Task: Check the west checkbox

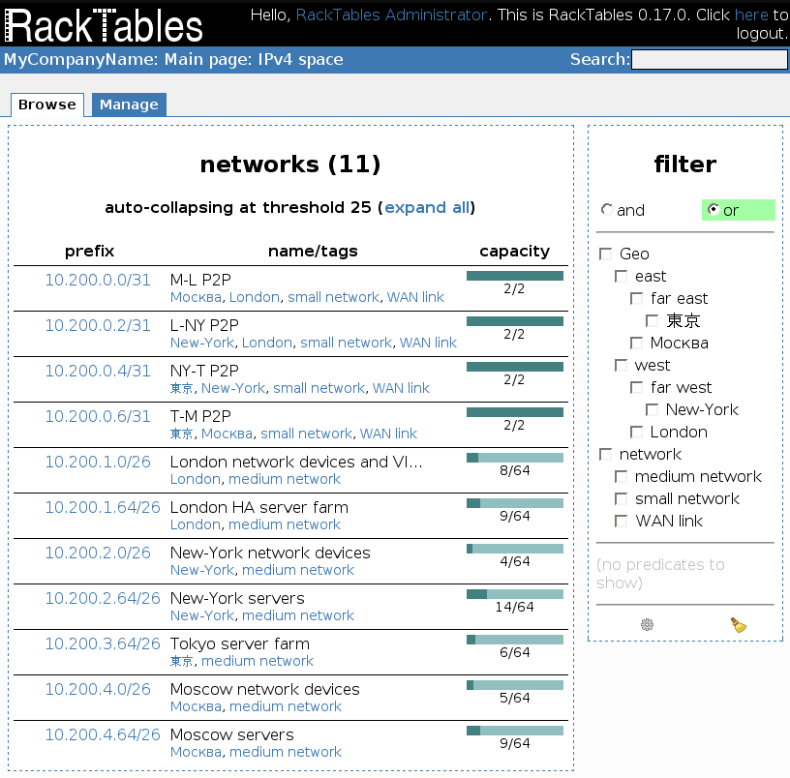Action: 622,365
